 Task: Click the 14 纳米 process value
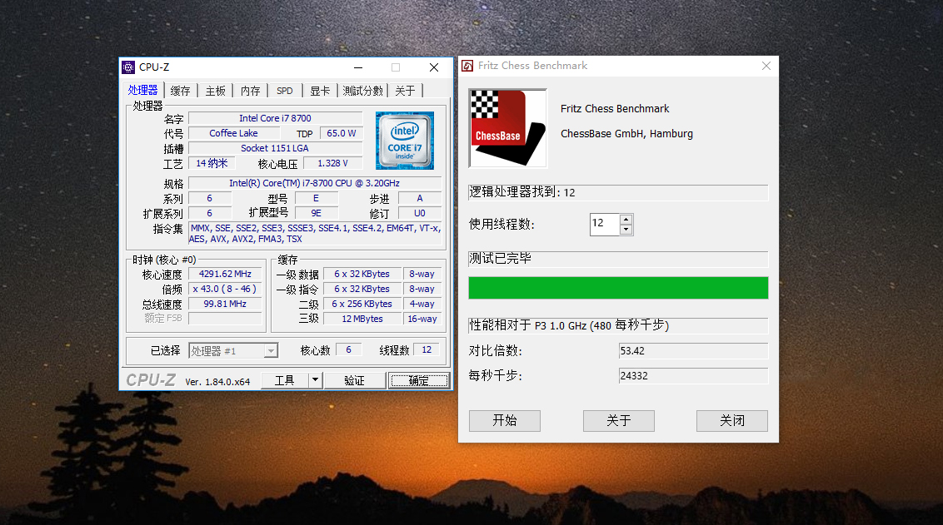212,163
